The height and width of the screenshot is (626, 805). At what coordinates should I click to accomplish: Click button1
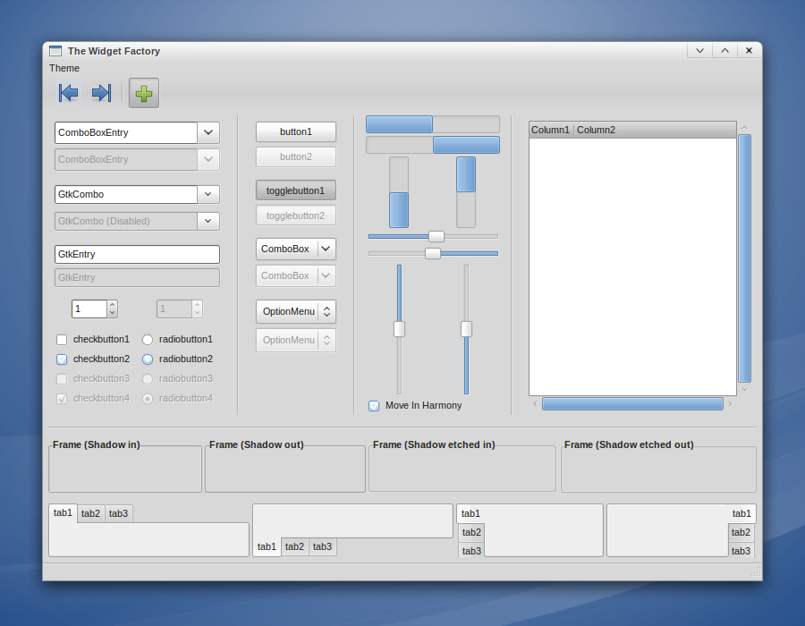pos(296,131)
